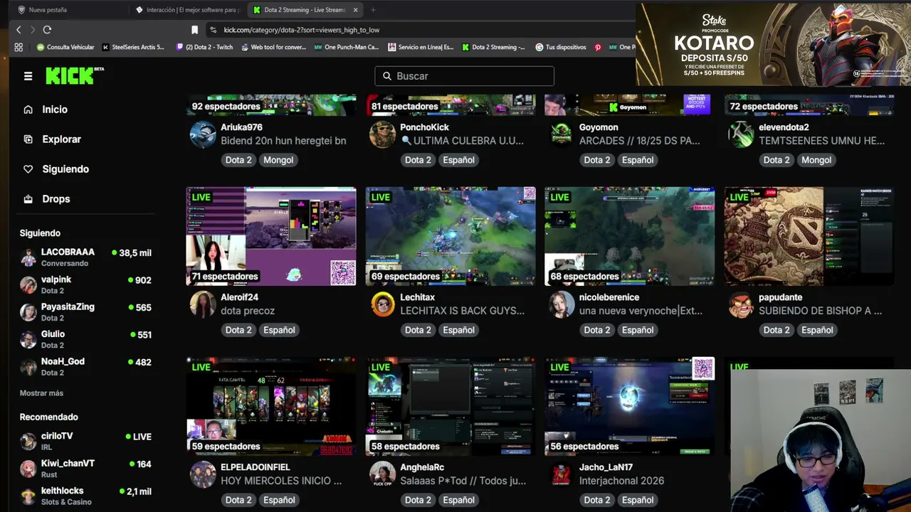Open valpink's avatar in the sidebar

click(x=28, y=285)
